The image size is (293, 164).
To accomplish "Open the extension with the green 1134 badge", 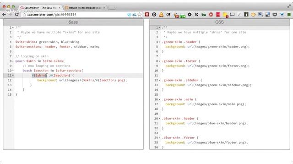I will coord(183,15).
